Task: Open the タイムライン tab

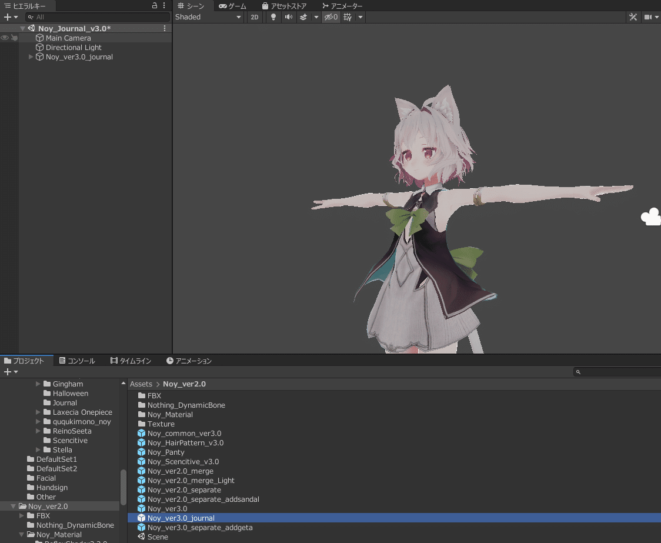Action: (131, 361)
